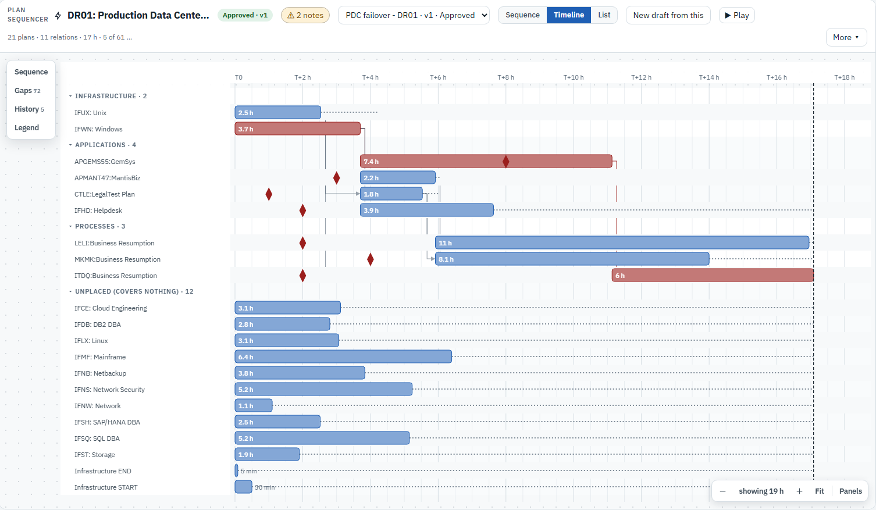Open the Panels button

(x=850, y=491)
